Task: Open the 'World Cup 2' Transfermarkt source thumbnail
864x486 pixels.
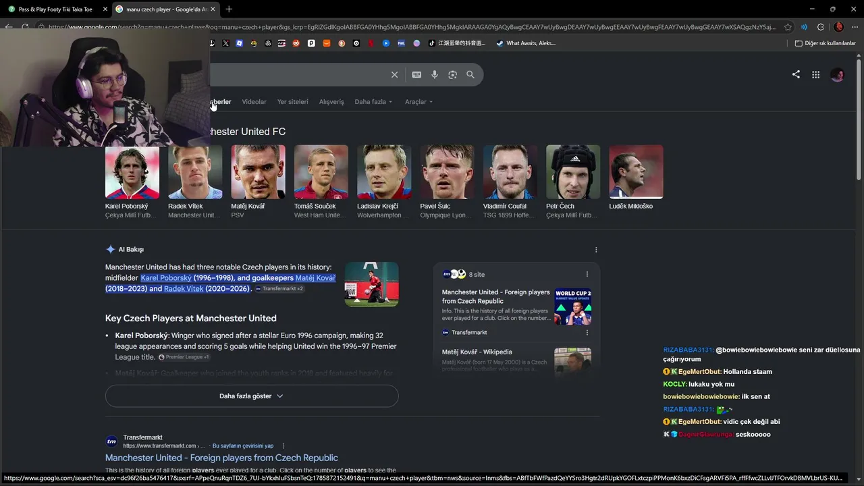Action: tap(573, 307)
